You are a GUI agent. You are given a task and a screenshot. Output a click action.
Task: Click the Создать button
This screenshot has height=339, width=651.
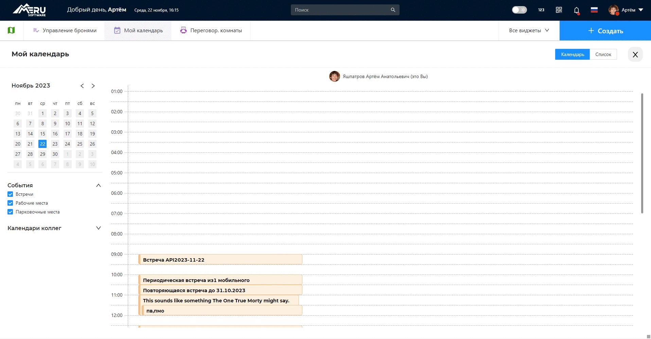click(x=605, y=31)
